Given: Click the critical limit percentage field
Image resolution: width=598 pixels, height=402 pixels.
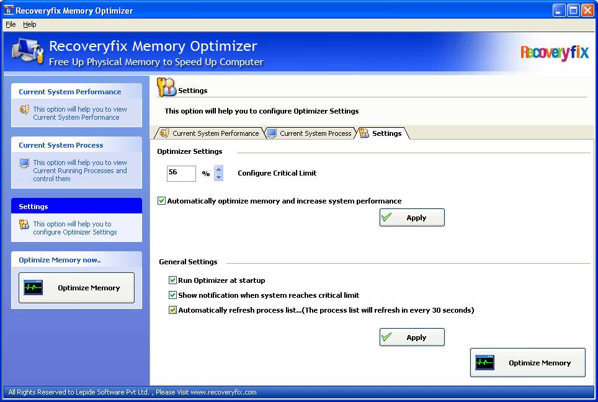Looking at the screenshot, I should coord(181,173).
